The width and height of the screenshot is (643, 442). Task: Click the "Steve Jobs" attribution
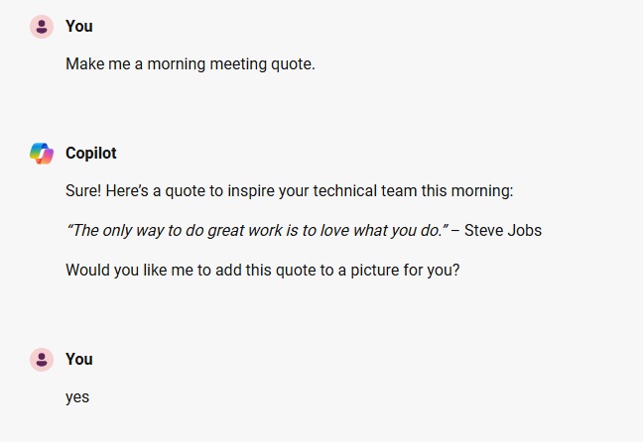(503, 230)
